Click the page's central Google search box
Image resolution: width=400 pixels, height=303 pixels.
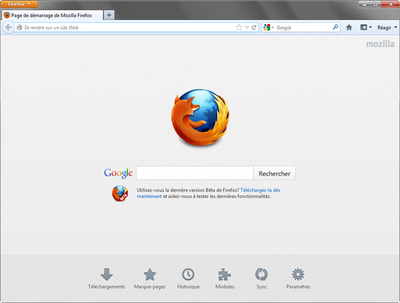point(195,173)
